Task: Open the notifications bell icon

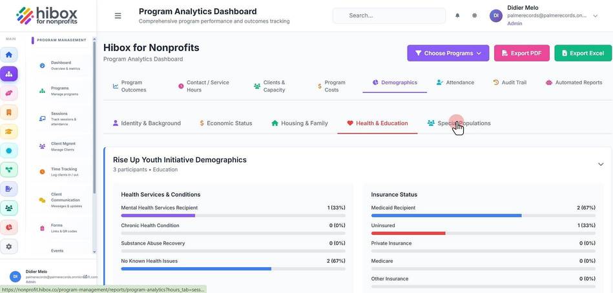Action: (457, 15)
